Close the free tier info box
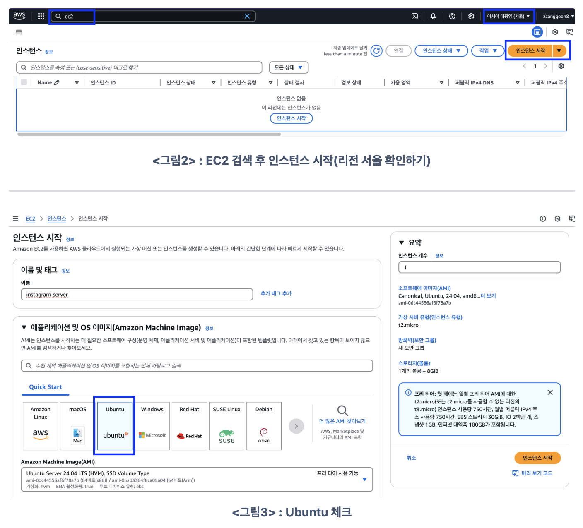 pyautogui.click(x=550, y=392)
